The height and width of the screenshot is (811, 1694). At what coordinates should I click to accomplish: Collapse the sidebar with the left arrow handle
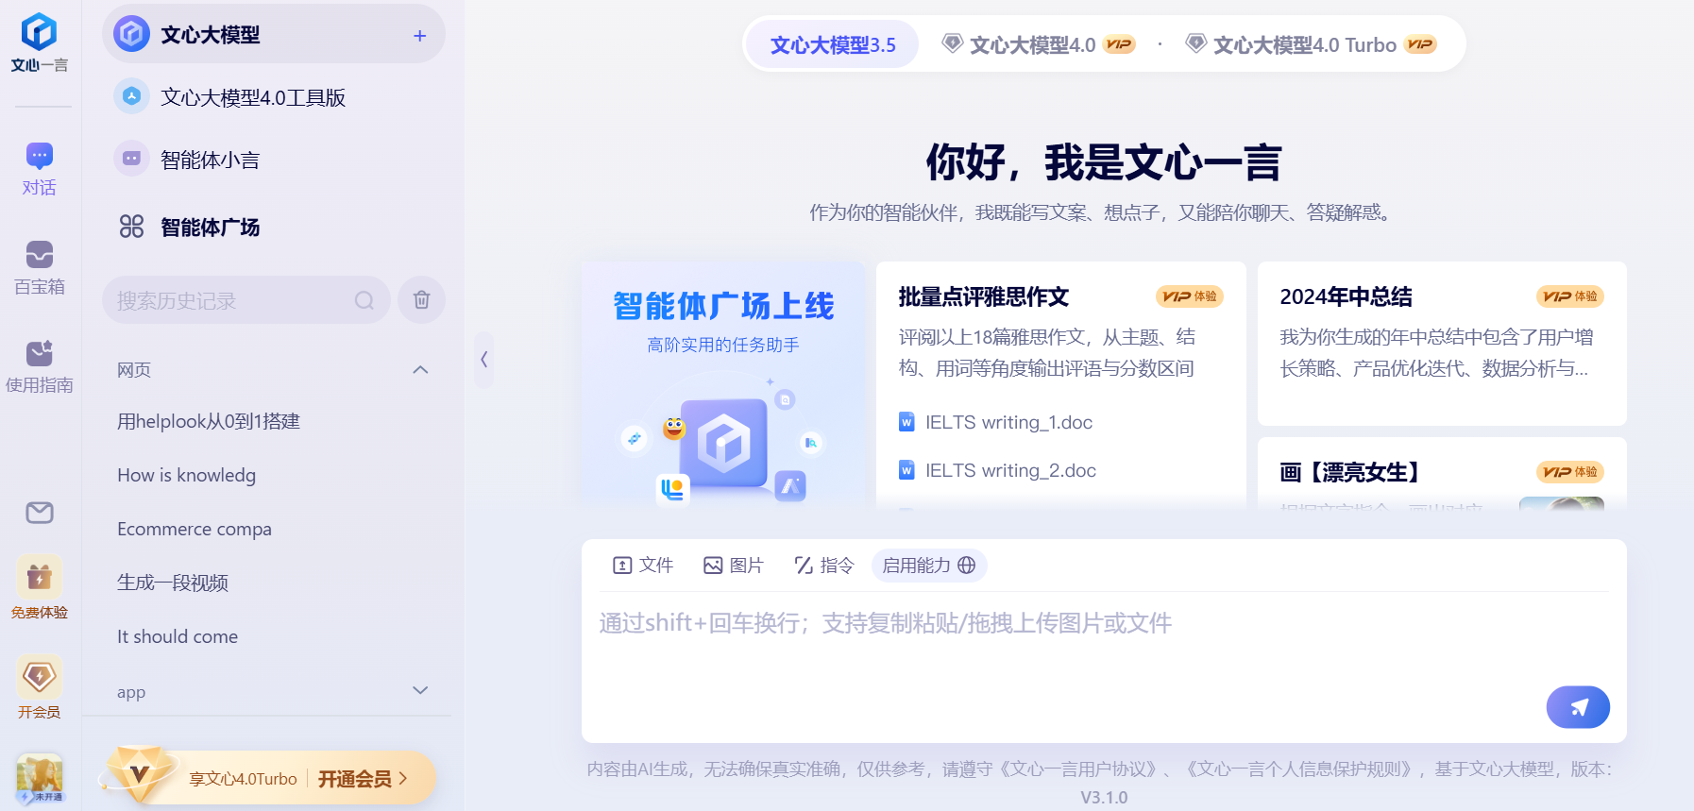coord(483,359)
